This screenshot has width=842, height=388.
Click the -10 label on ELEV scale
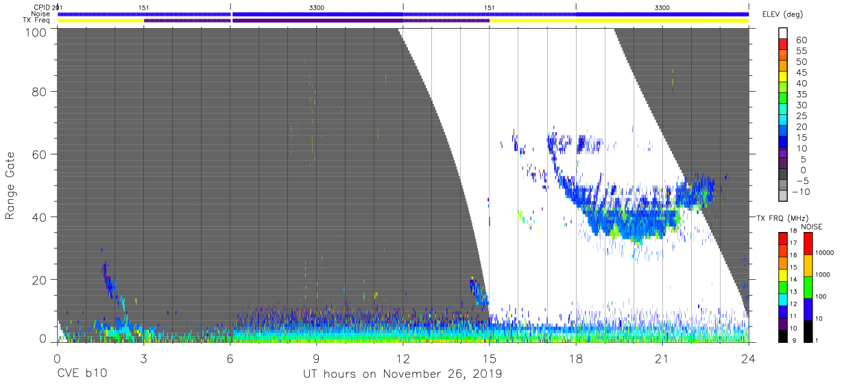(x=801, y=192)
